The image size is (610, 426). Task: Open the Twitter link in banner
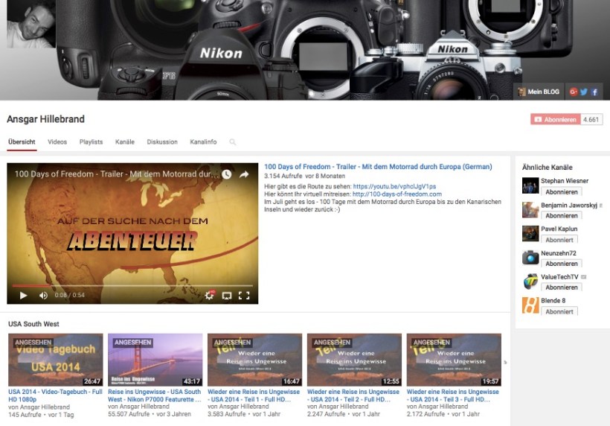click(583, 92)
